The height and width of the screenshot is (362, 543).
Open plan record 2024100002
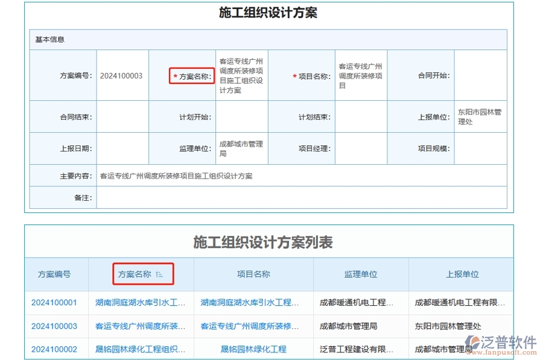[x=57, y=349]
